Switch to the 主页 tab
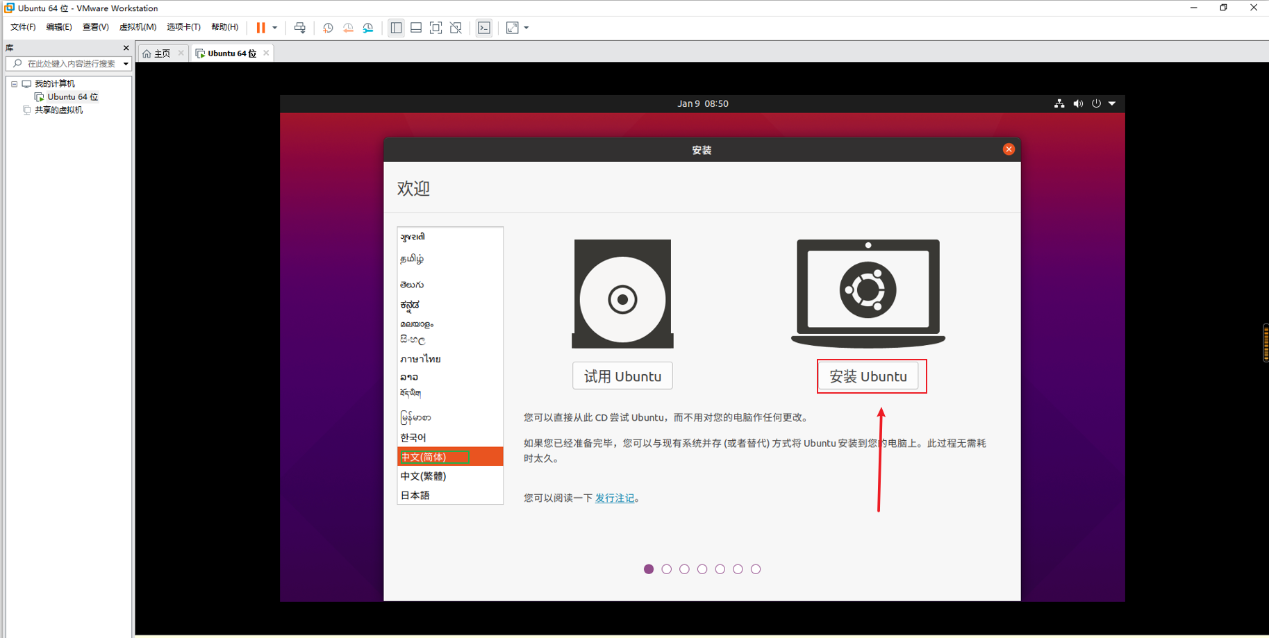The height and width of the screenshot is (638, 1269). click(162, 53)
